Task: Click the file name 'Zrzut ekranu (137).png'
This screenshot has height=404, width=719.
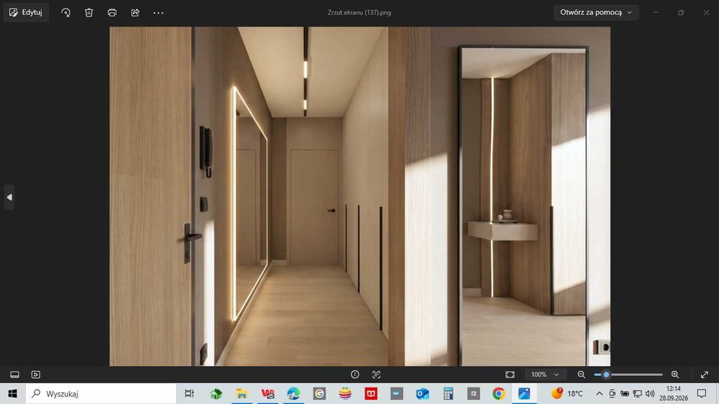Action: [359, 12]
